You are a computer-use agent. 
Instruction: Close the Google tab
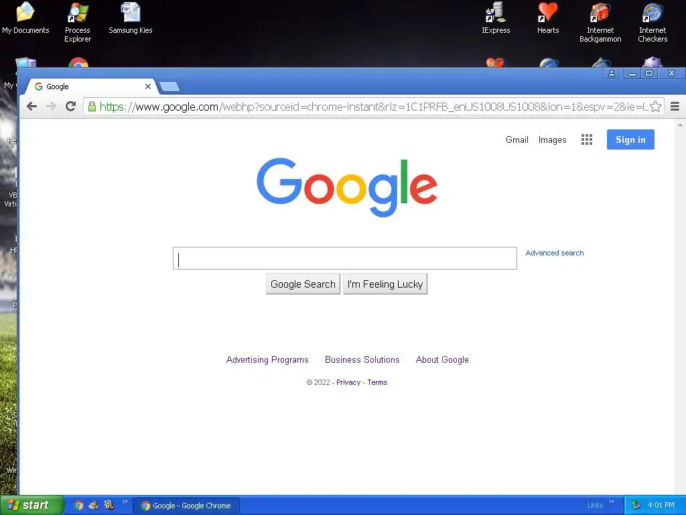point(148,87)
